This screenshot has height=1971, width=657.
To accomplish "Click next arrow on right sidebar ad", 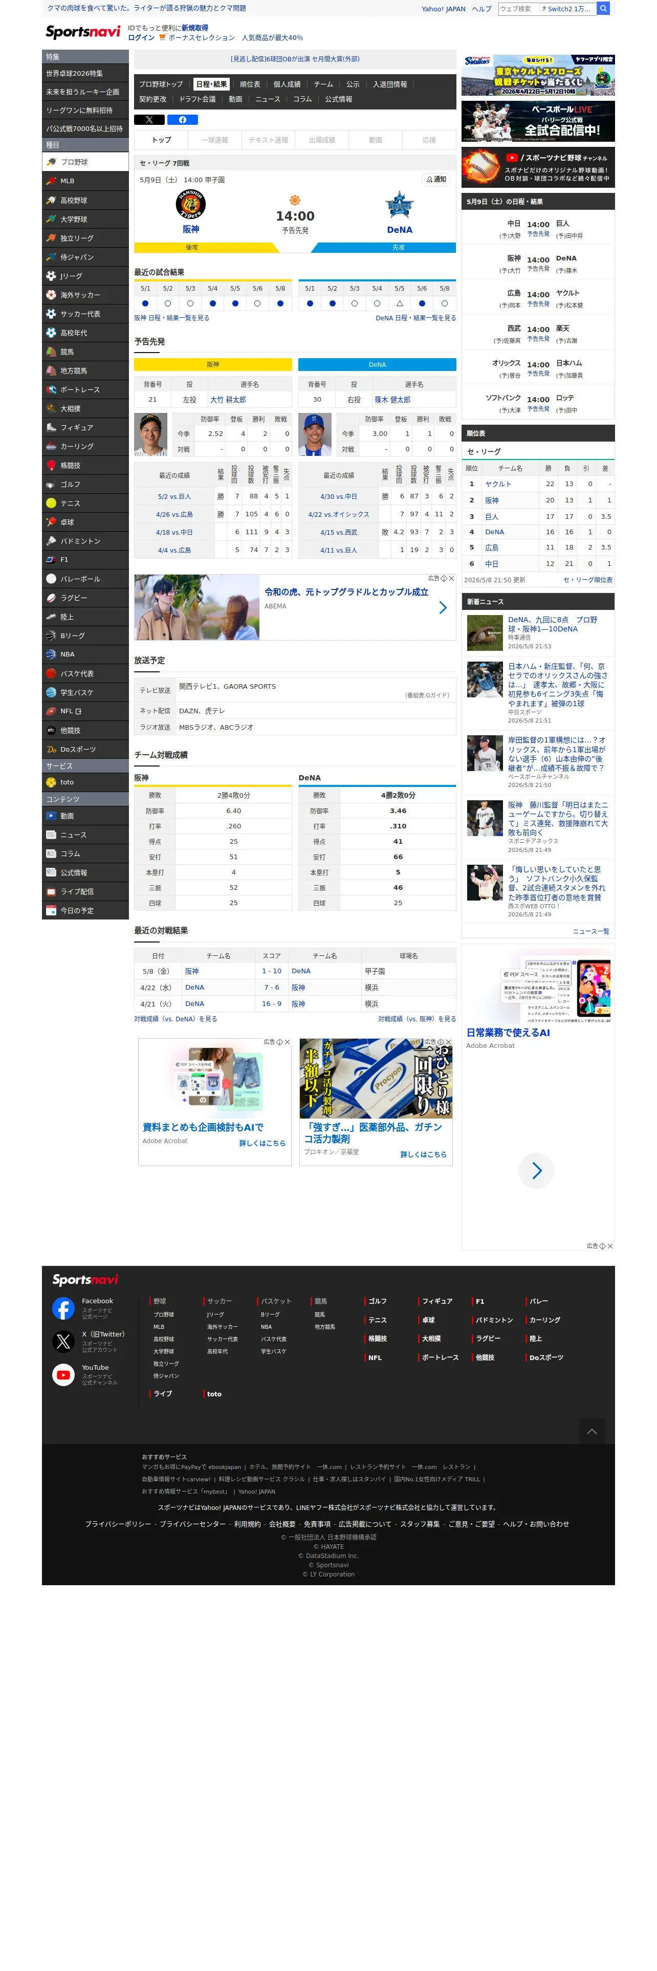I will click(536, 1171).
